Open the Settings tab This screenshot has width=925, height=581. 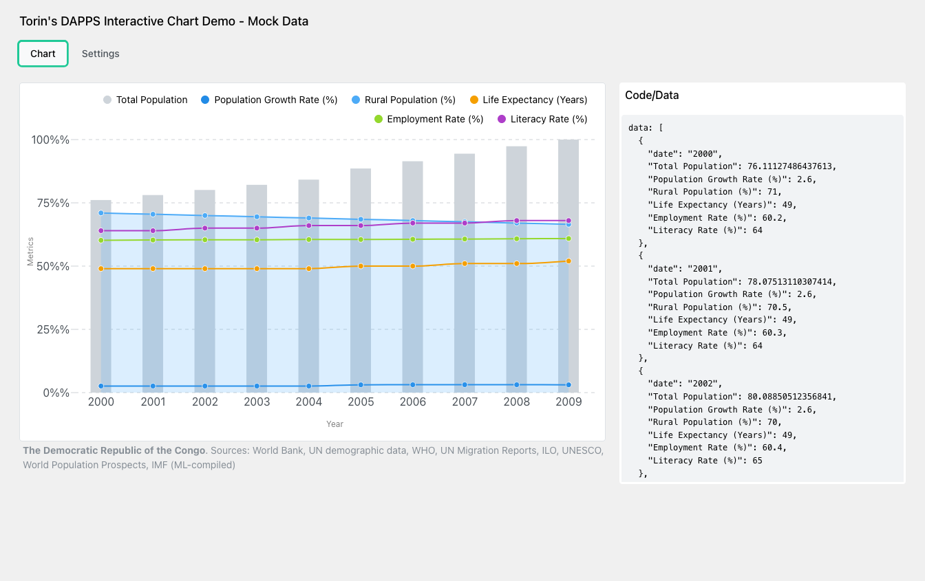pyautogui.click(x=100, y=54)
